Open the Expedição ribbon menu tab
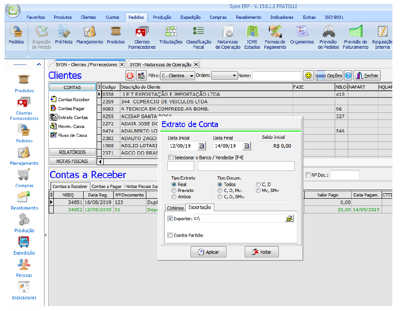The width and height of the screenshot is (400, 311). [x=190, y=17]
